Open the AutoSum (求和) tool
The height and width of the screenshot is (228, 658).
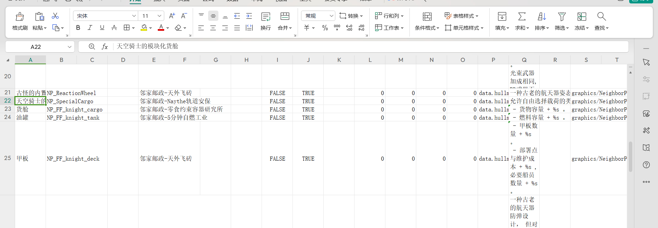pos(522,16)
